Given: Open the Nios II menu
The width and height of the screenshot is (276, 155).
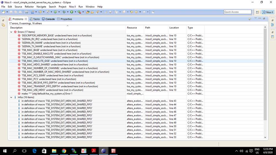Looking at the screenshot, I should (72, 7).
